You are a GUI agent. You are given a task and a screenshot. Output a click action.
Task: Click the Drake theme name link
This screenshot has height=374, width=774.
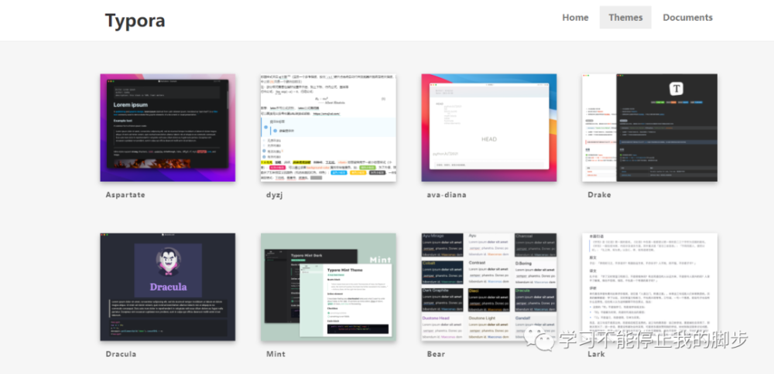599,195
